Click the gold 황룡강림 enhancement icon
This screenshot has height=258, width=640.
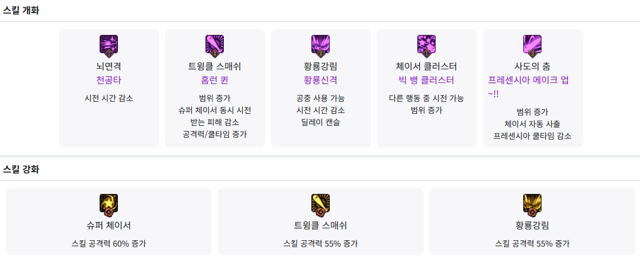[532, 204]
